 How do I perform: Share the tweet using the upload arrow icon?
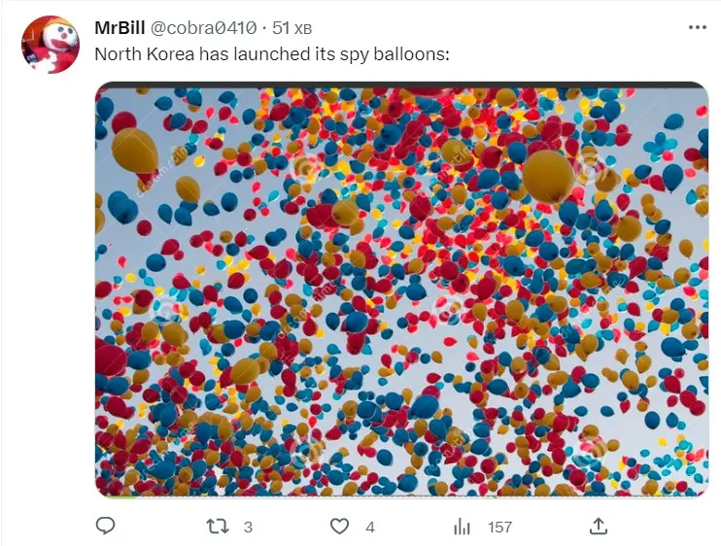click(x=600, y=526)
